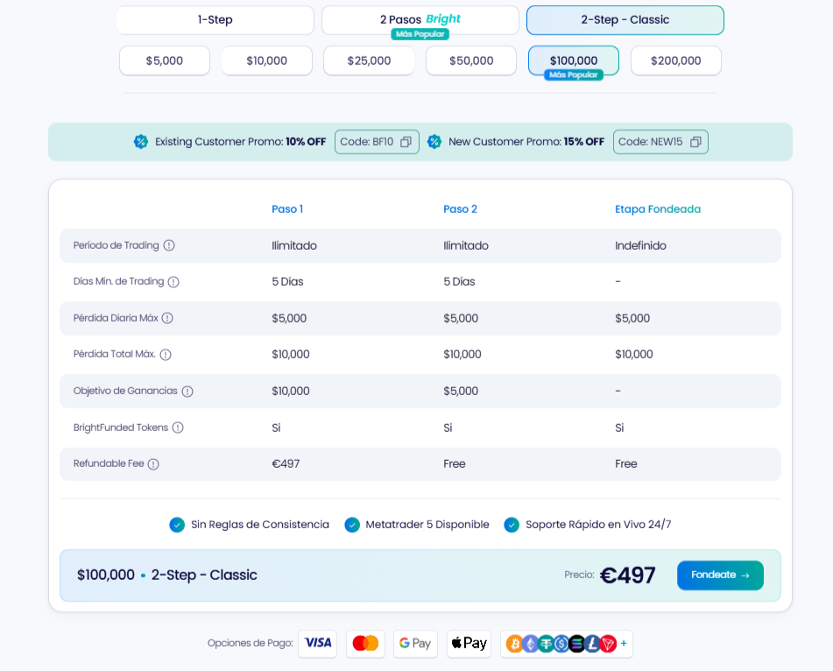Click the New Customer Promo percent badge
Image resolution: width=833 pixels, height=671 pixels.
click(x=434, y=142)
